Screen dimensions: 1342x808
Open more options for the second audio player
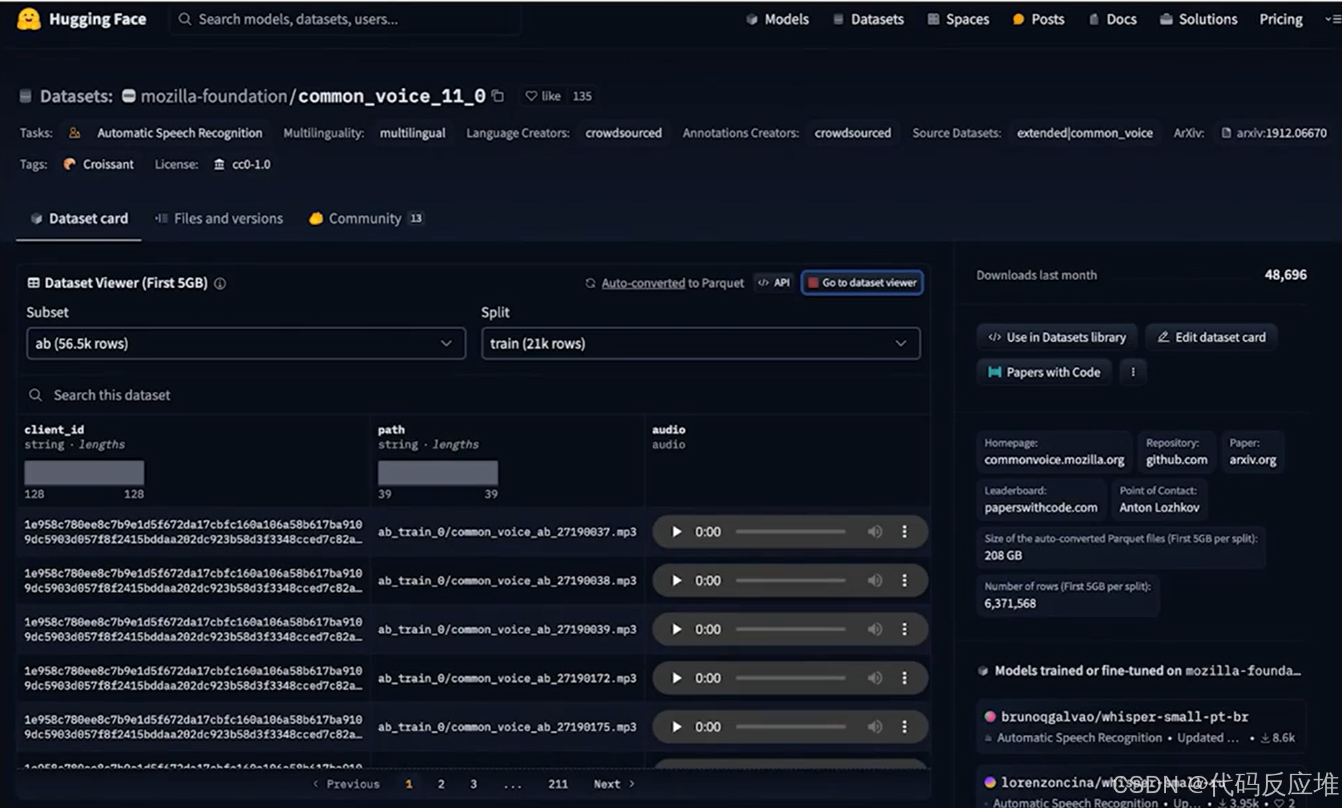(x=905, y=580)
